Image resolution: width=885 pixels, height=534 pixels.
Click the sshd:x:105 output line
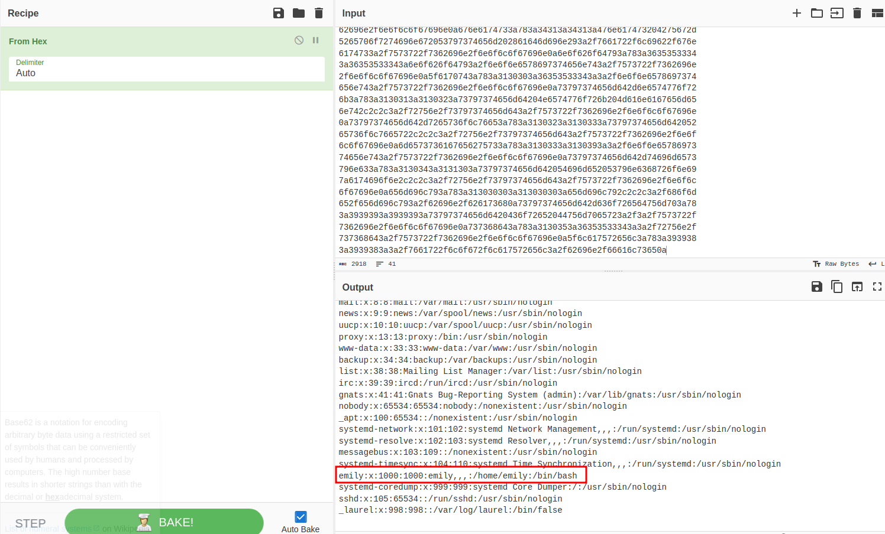450,499
